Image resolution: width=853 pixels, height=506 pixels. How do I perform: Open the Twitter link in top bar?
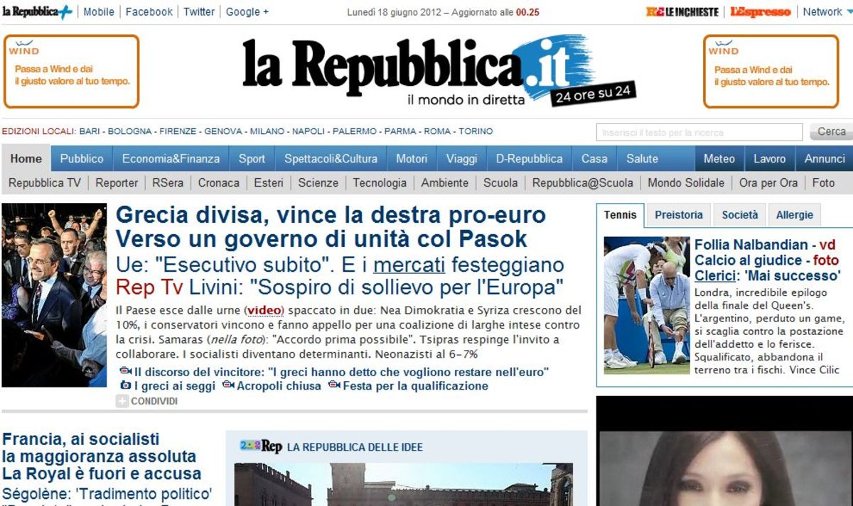199,12
